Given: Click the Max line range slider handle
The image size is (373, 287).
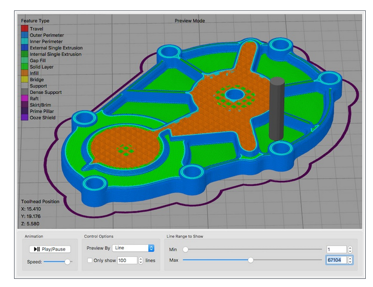Looking at the screenshot, I should pyautogui.click(x=251, y=260).
